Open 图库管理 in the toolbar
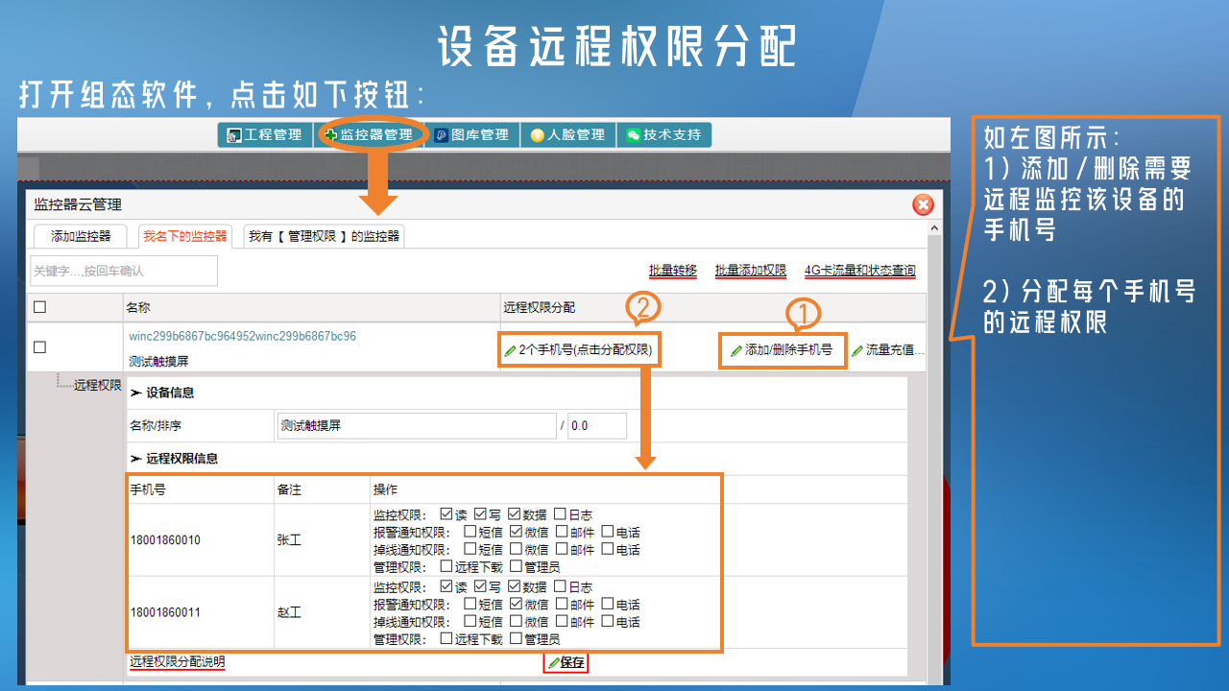Image resolution: width=1229 pixels, height=691 pixels. [471, 135]
